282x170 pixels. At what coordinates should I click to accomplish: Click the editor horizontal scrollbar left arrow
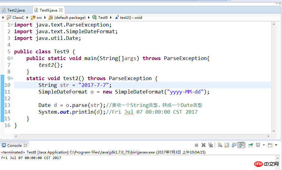16,136
